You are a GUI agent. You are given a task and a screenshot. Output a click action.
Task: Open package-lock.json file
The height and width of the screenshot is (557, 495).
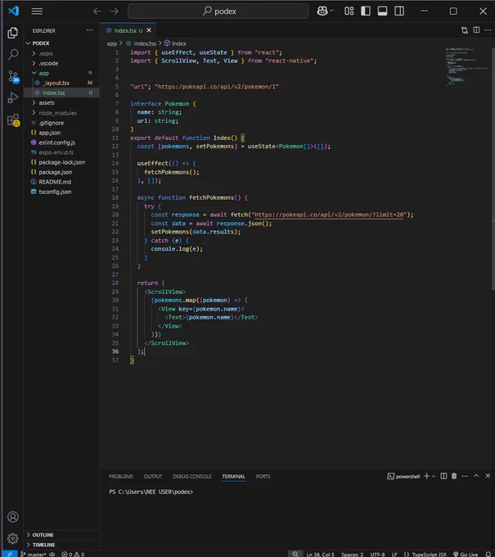pyautogui.click(x=61, y=162)
